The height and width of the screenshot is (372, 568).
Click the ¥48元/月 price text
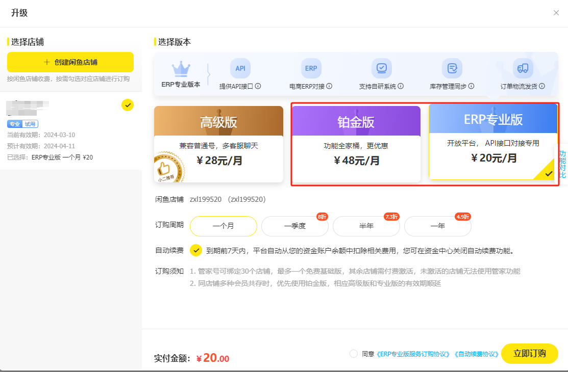[x=356, y=161]
